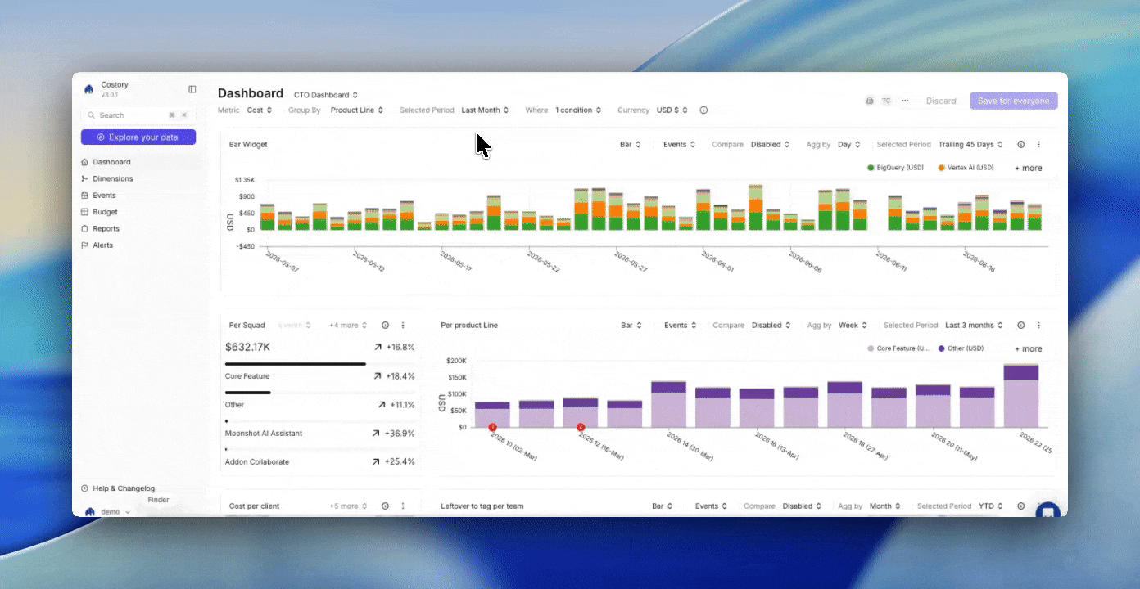
Task: Open the Per product Line kebab menu
Action: [x=1038, y=325]
